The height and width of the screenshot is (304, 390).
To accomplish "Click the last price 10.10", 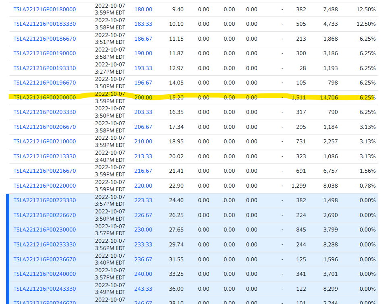I will click(176, 24).
